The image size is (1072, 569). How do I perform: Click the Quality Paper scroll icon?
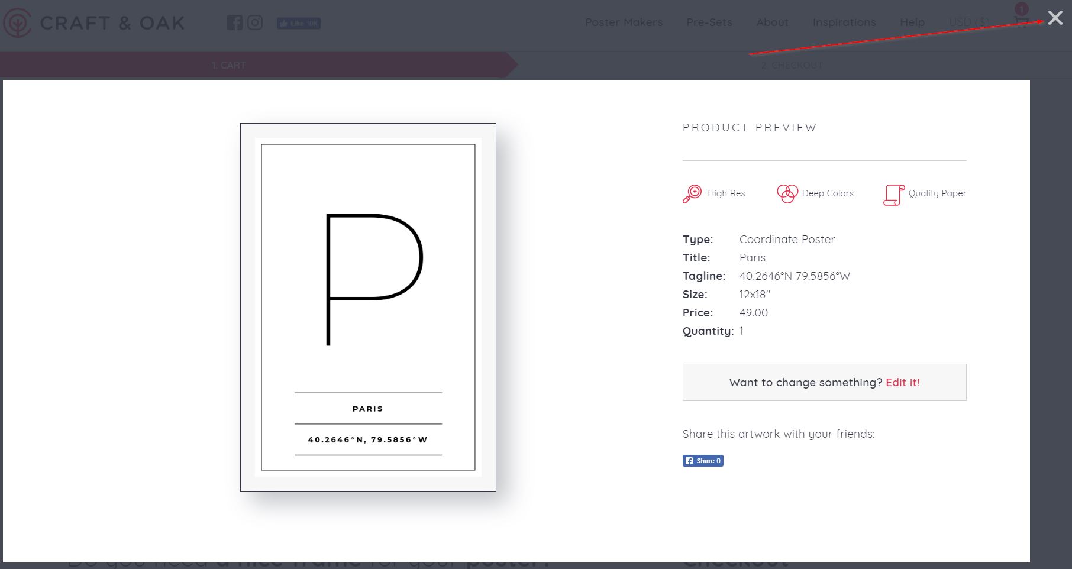893,195
